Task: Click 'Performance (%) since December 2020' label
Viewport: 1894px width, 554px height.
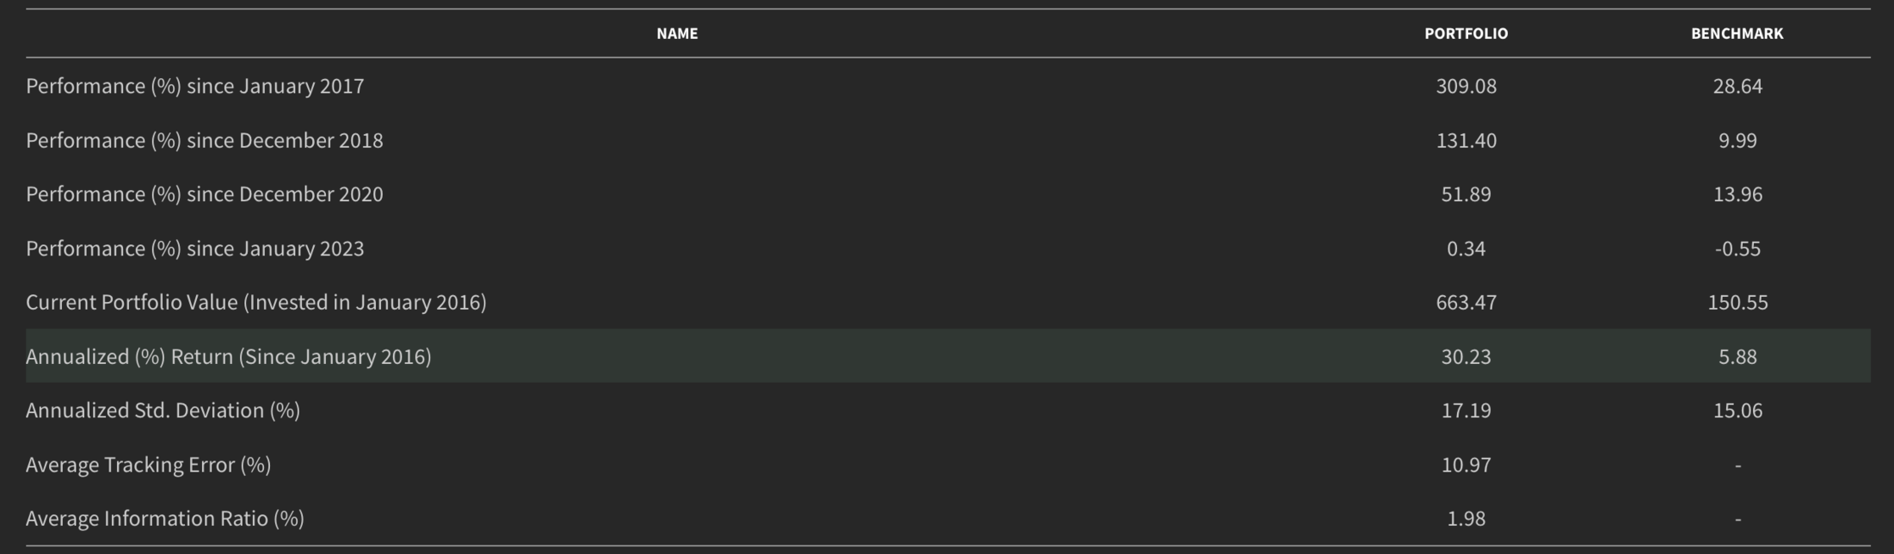Action: coord(205,194)
